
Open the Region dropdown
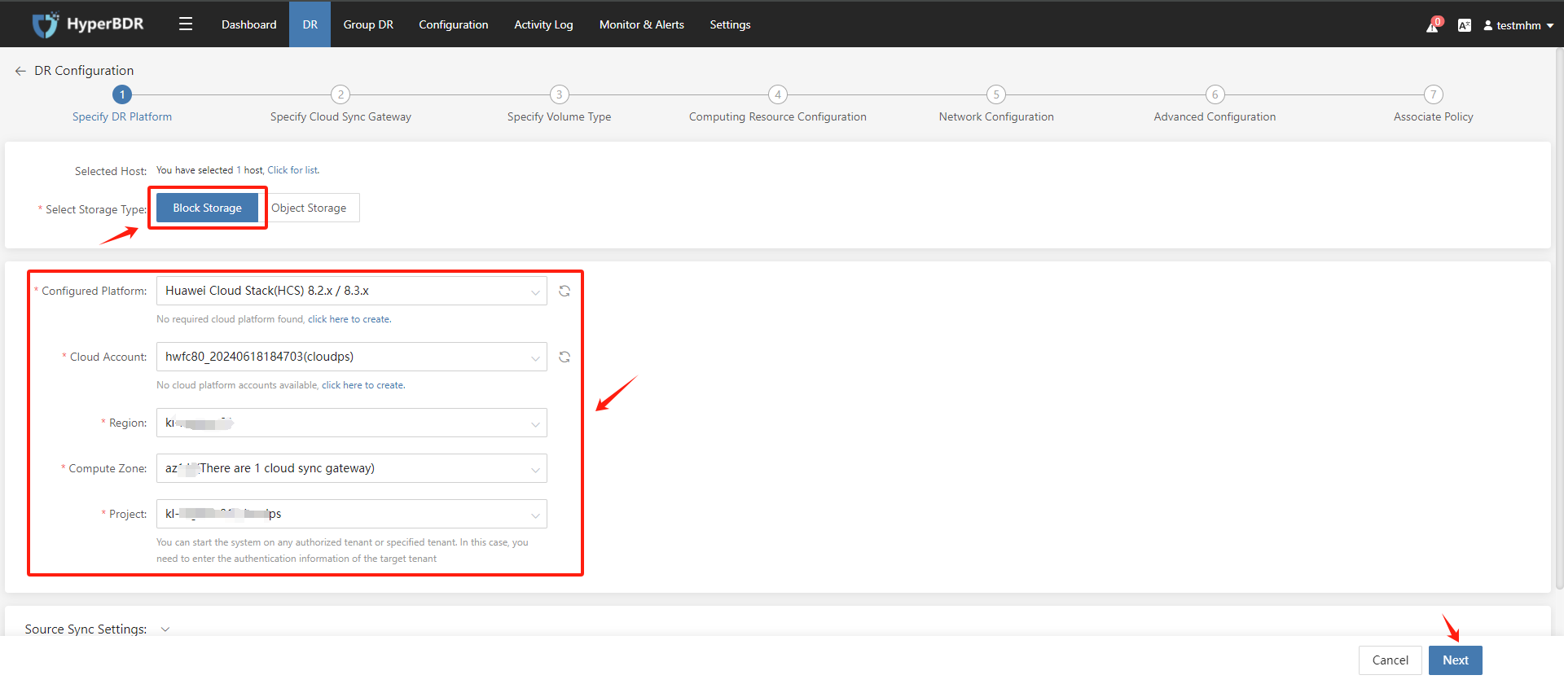(x=351, y=423)
